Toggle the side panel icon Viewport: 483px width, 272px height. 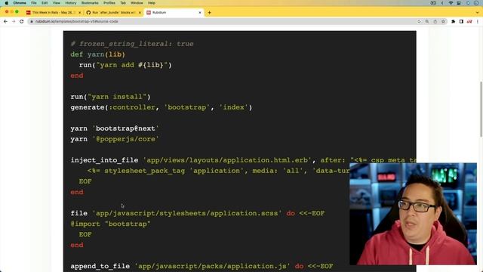461,21
